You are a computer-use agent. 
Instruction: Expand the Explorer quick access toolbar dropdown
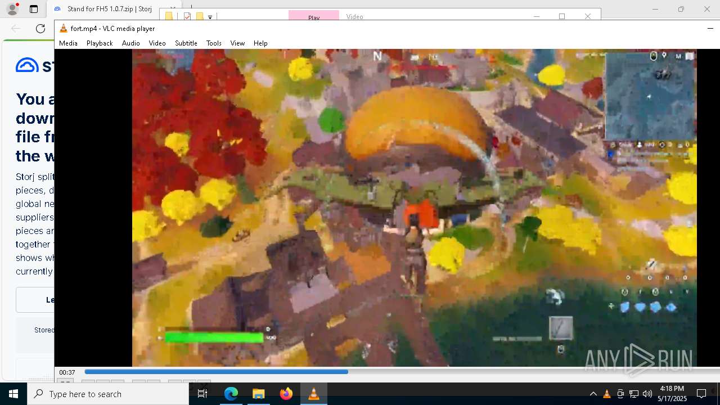(210, 17)
